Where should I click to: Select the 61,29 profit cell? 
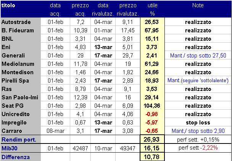[151, 64]
